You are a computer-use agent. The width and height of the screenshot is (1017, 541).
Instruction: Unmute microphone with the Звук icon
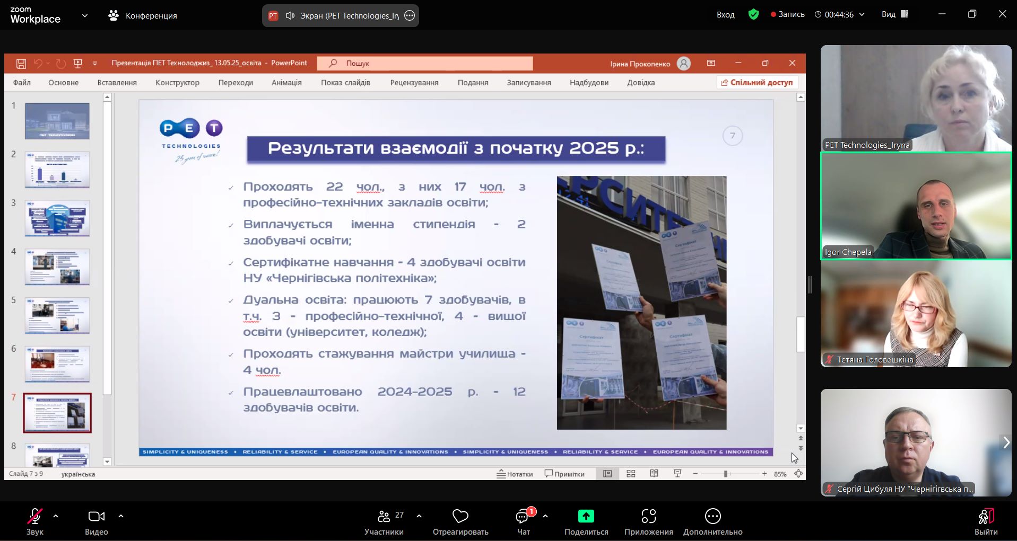[35, 517]
